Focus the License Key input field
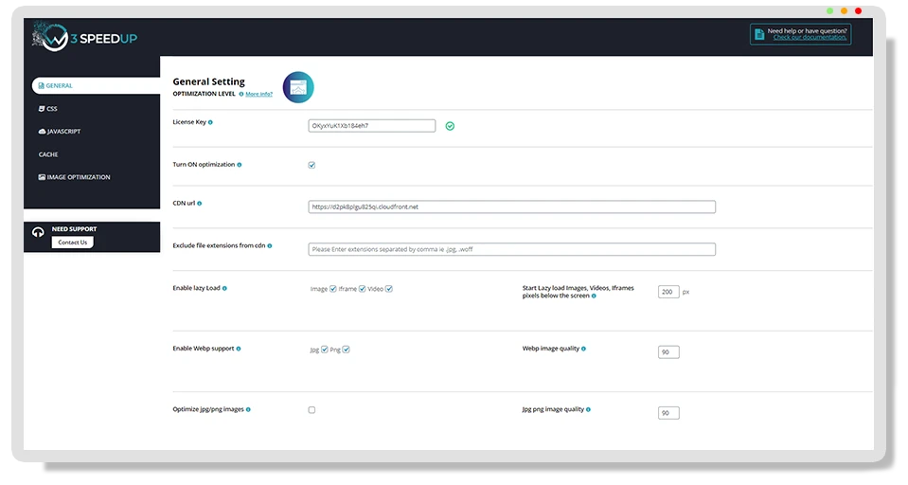The width and height of the screenshot is (908, 485). tap(372, 126)
